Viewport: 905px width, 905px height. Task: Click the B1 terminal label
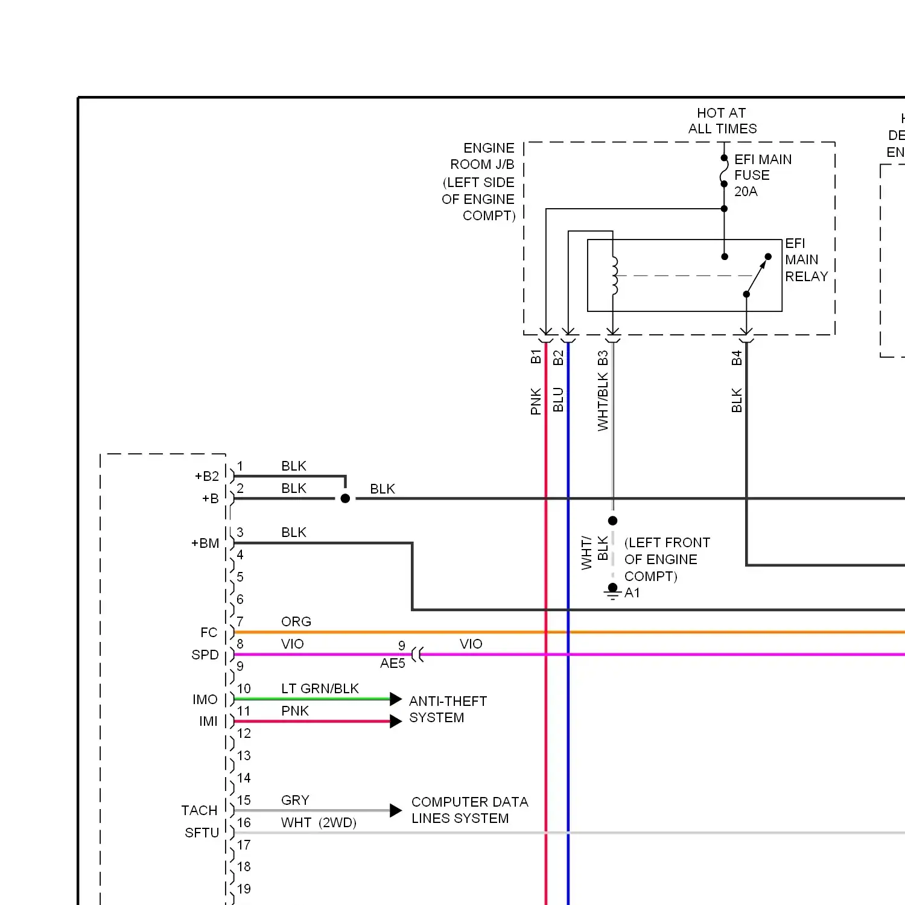536,357
